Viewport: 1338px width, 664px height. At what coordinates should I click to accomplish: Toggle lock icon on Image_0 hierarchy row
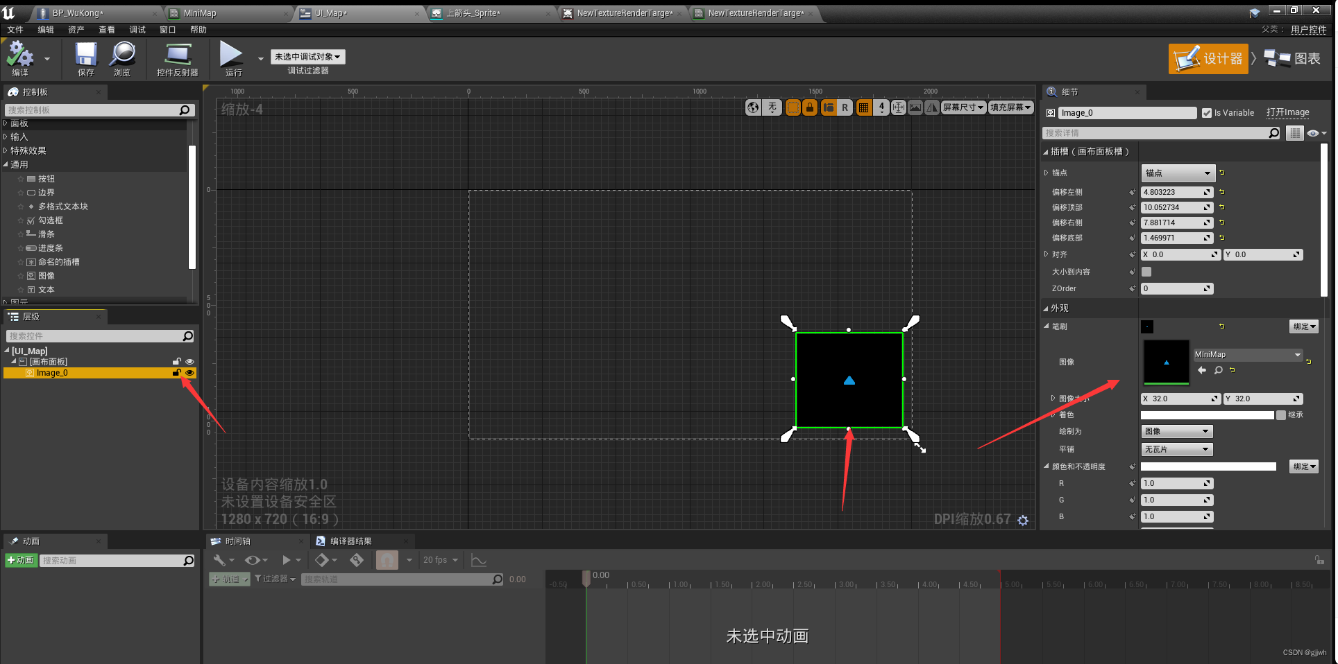tap(177, 373)
